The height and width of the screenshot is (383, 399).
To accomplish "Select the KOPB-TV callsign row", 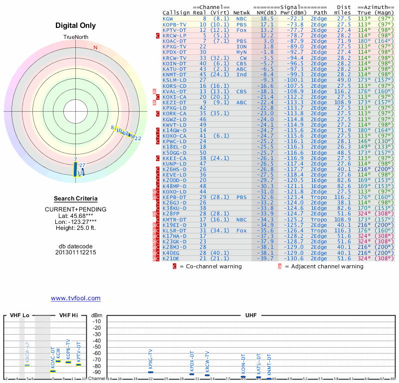I will tap(175, 24).
